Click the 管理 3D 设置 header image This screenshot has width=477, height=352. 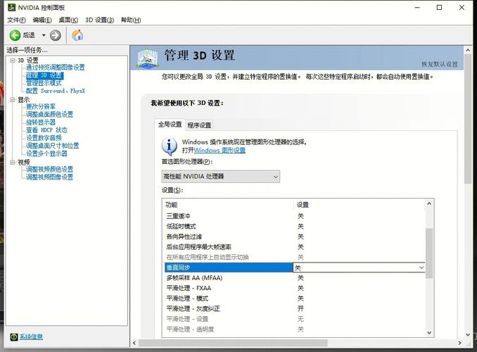[147, 58]
